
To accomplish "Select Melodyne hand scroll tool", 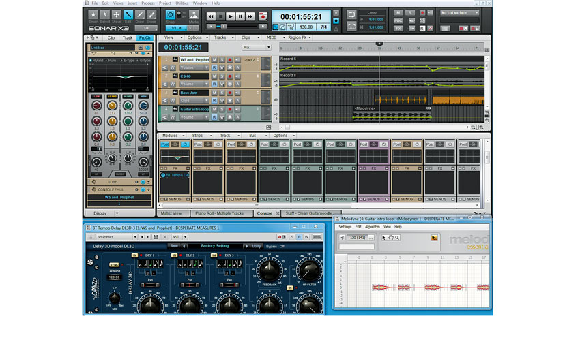I will pyautogui.click(x=390, y=238).
